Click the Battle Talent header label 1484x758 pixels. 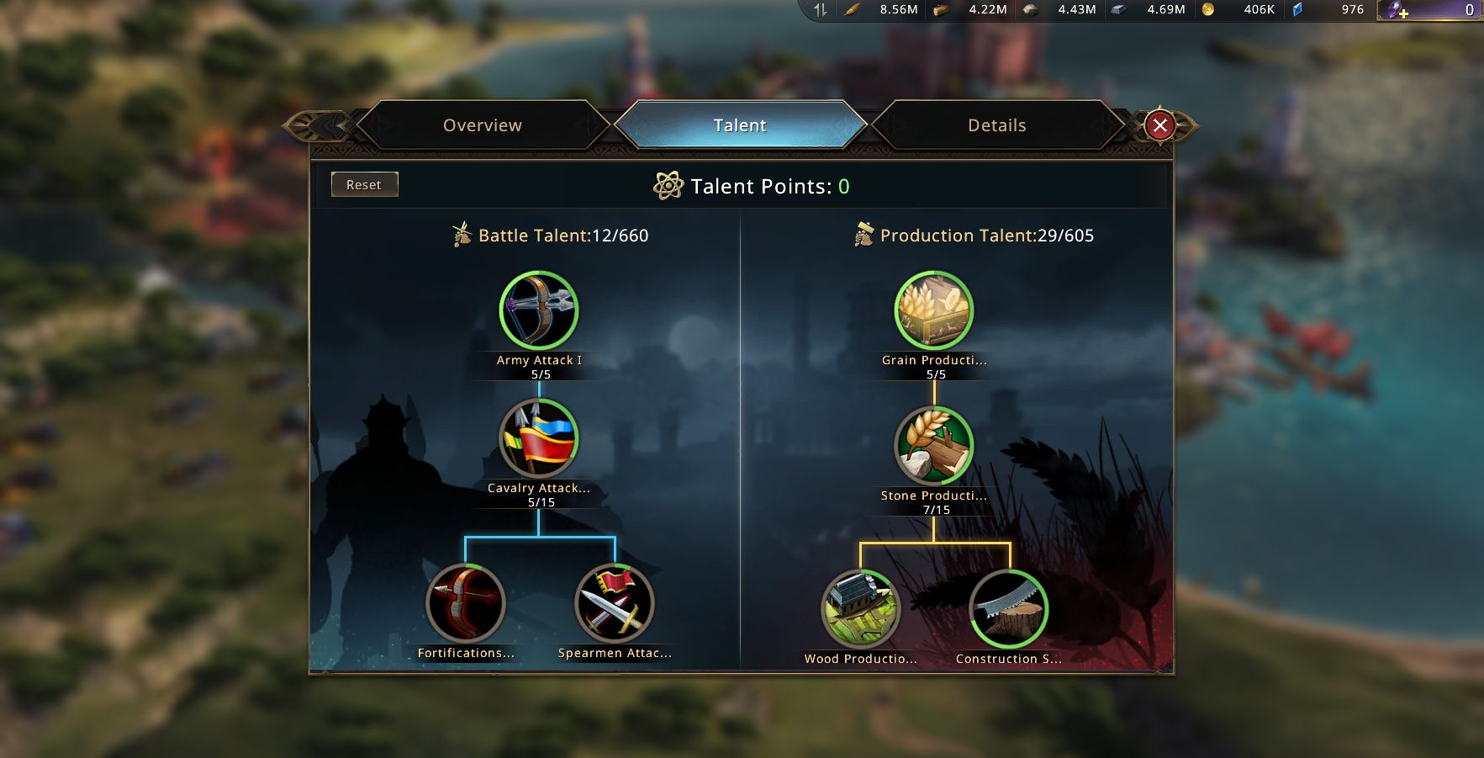click(x=563, y=236)
